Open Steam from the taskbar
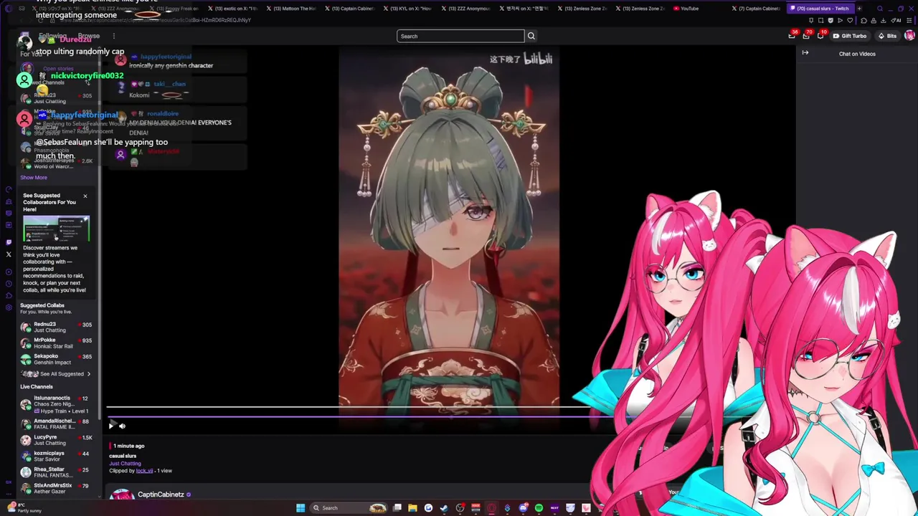The height and width of the screenshot is (516, 918). [444, 508]
